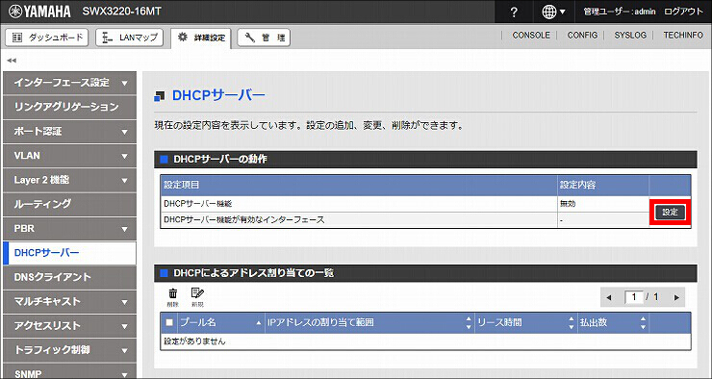This screenshot has height=379, width=712.
Task: Expand the Layer 2 機能 arrow
Action: coord(124,181)
